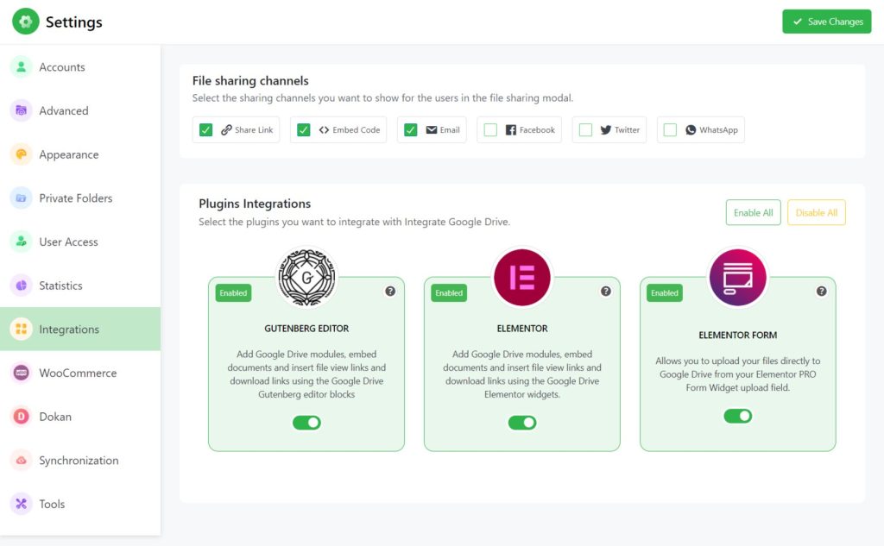Open the Tools section

(x=80, y=504)
